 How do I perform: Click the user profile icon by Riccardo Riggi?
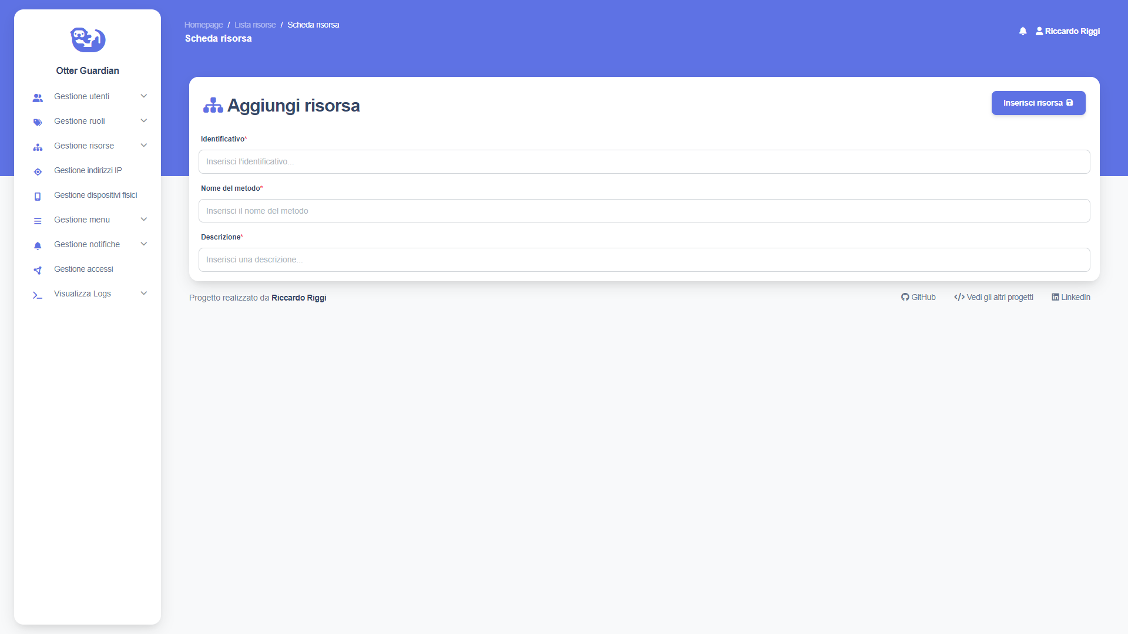click(x=1039, y=31)
